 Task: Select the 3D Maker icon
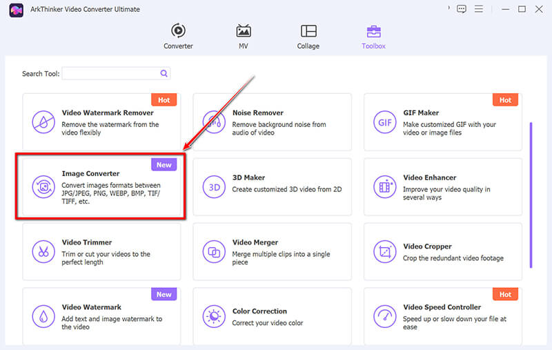tap(214, 187)
